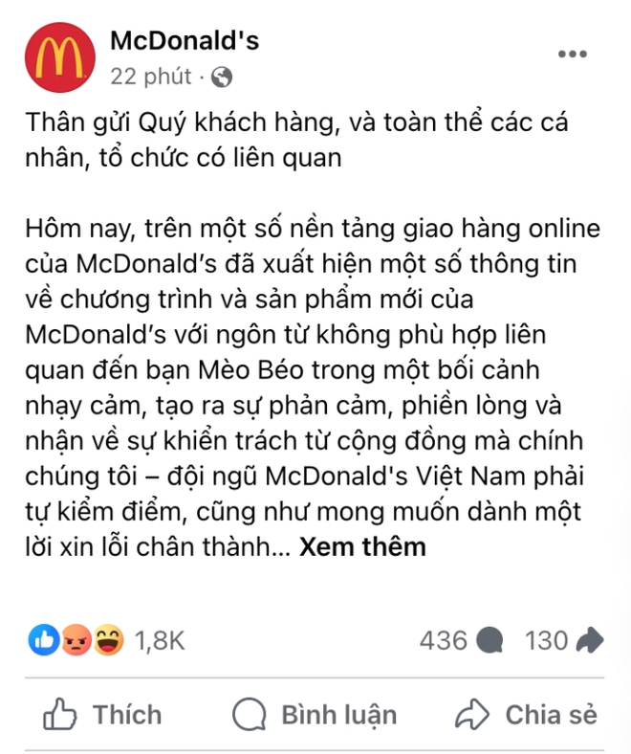The image size is (631, 754).
Task: Open the three-dot post options menu
Action: (573, 54)
